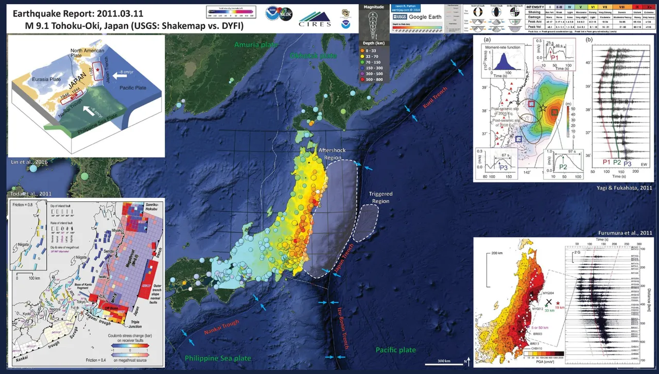Screen dimensions: 659x374
Task: Click the Shaking row label in the table
Action: [x=535, y=12]
